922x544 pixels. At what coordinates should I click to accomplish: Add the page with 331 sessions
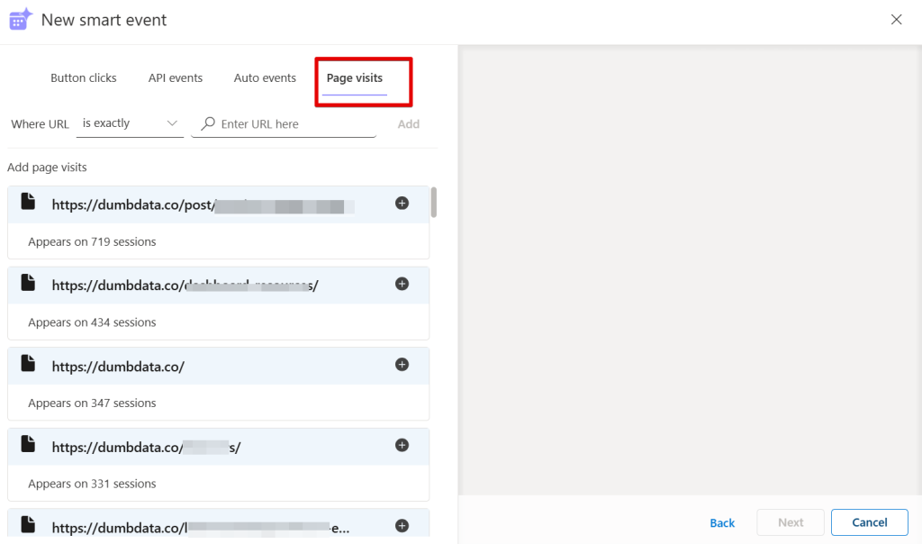click(402, 445)
